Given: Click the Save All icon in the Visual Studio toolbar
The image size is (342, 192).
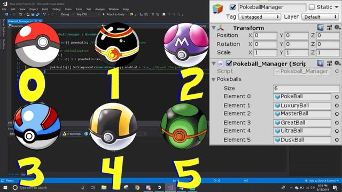Looking at the screenshot, I should tap(38, 14).
